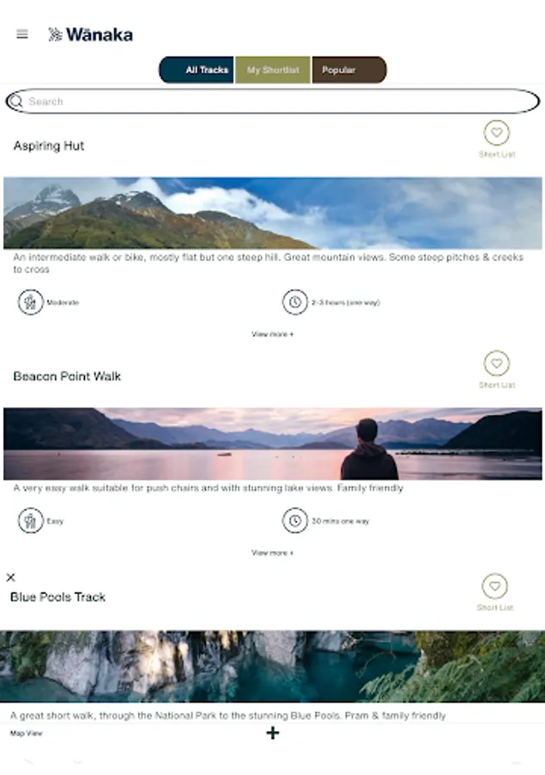
Task: Toggle Short List heart for Aspiring Hut
Action: tap(497, 133)
